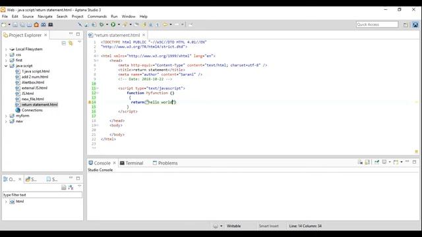
Task: Click Link with Editor icon in Project Explorer
Action: pyautogui.click(x=71, y=43)
